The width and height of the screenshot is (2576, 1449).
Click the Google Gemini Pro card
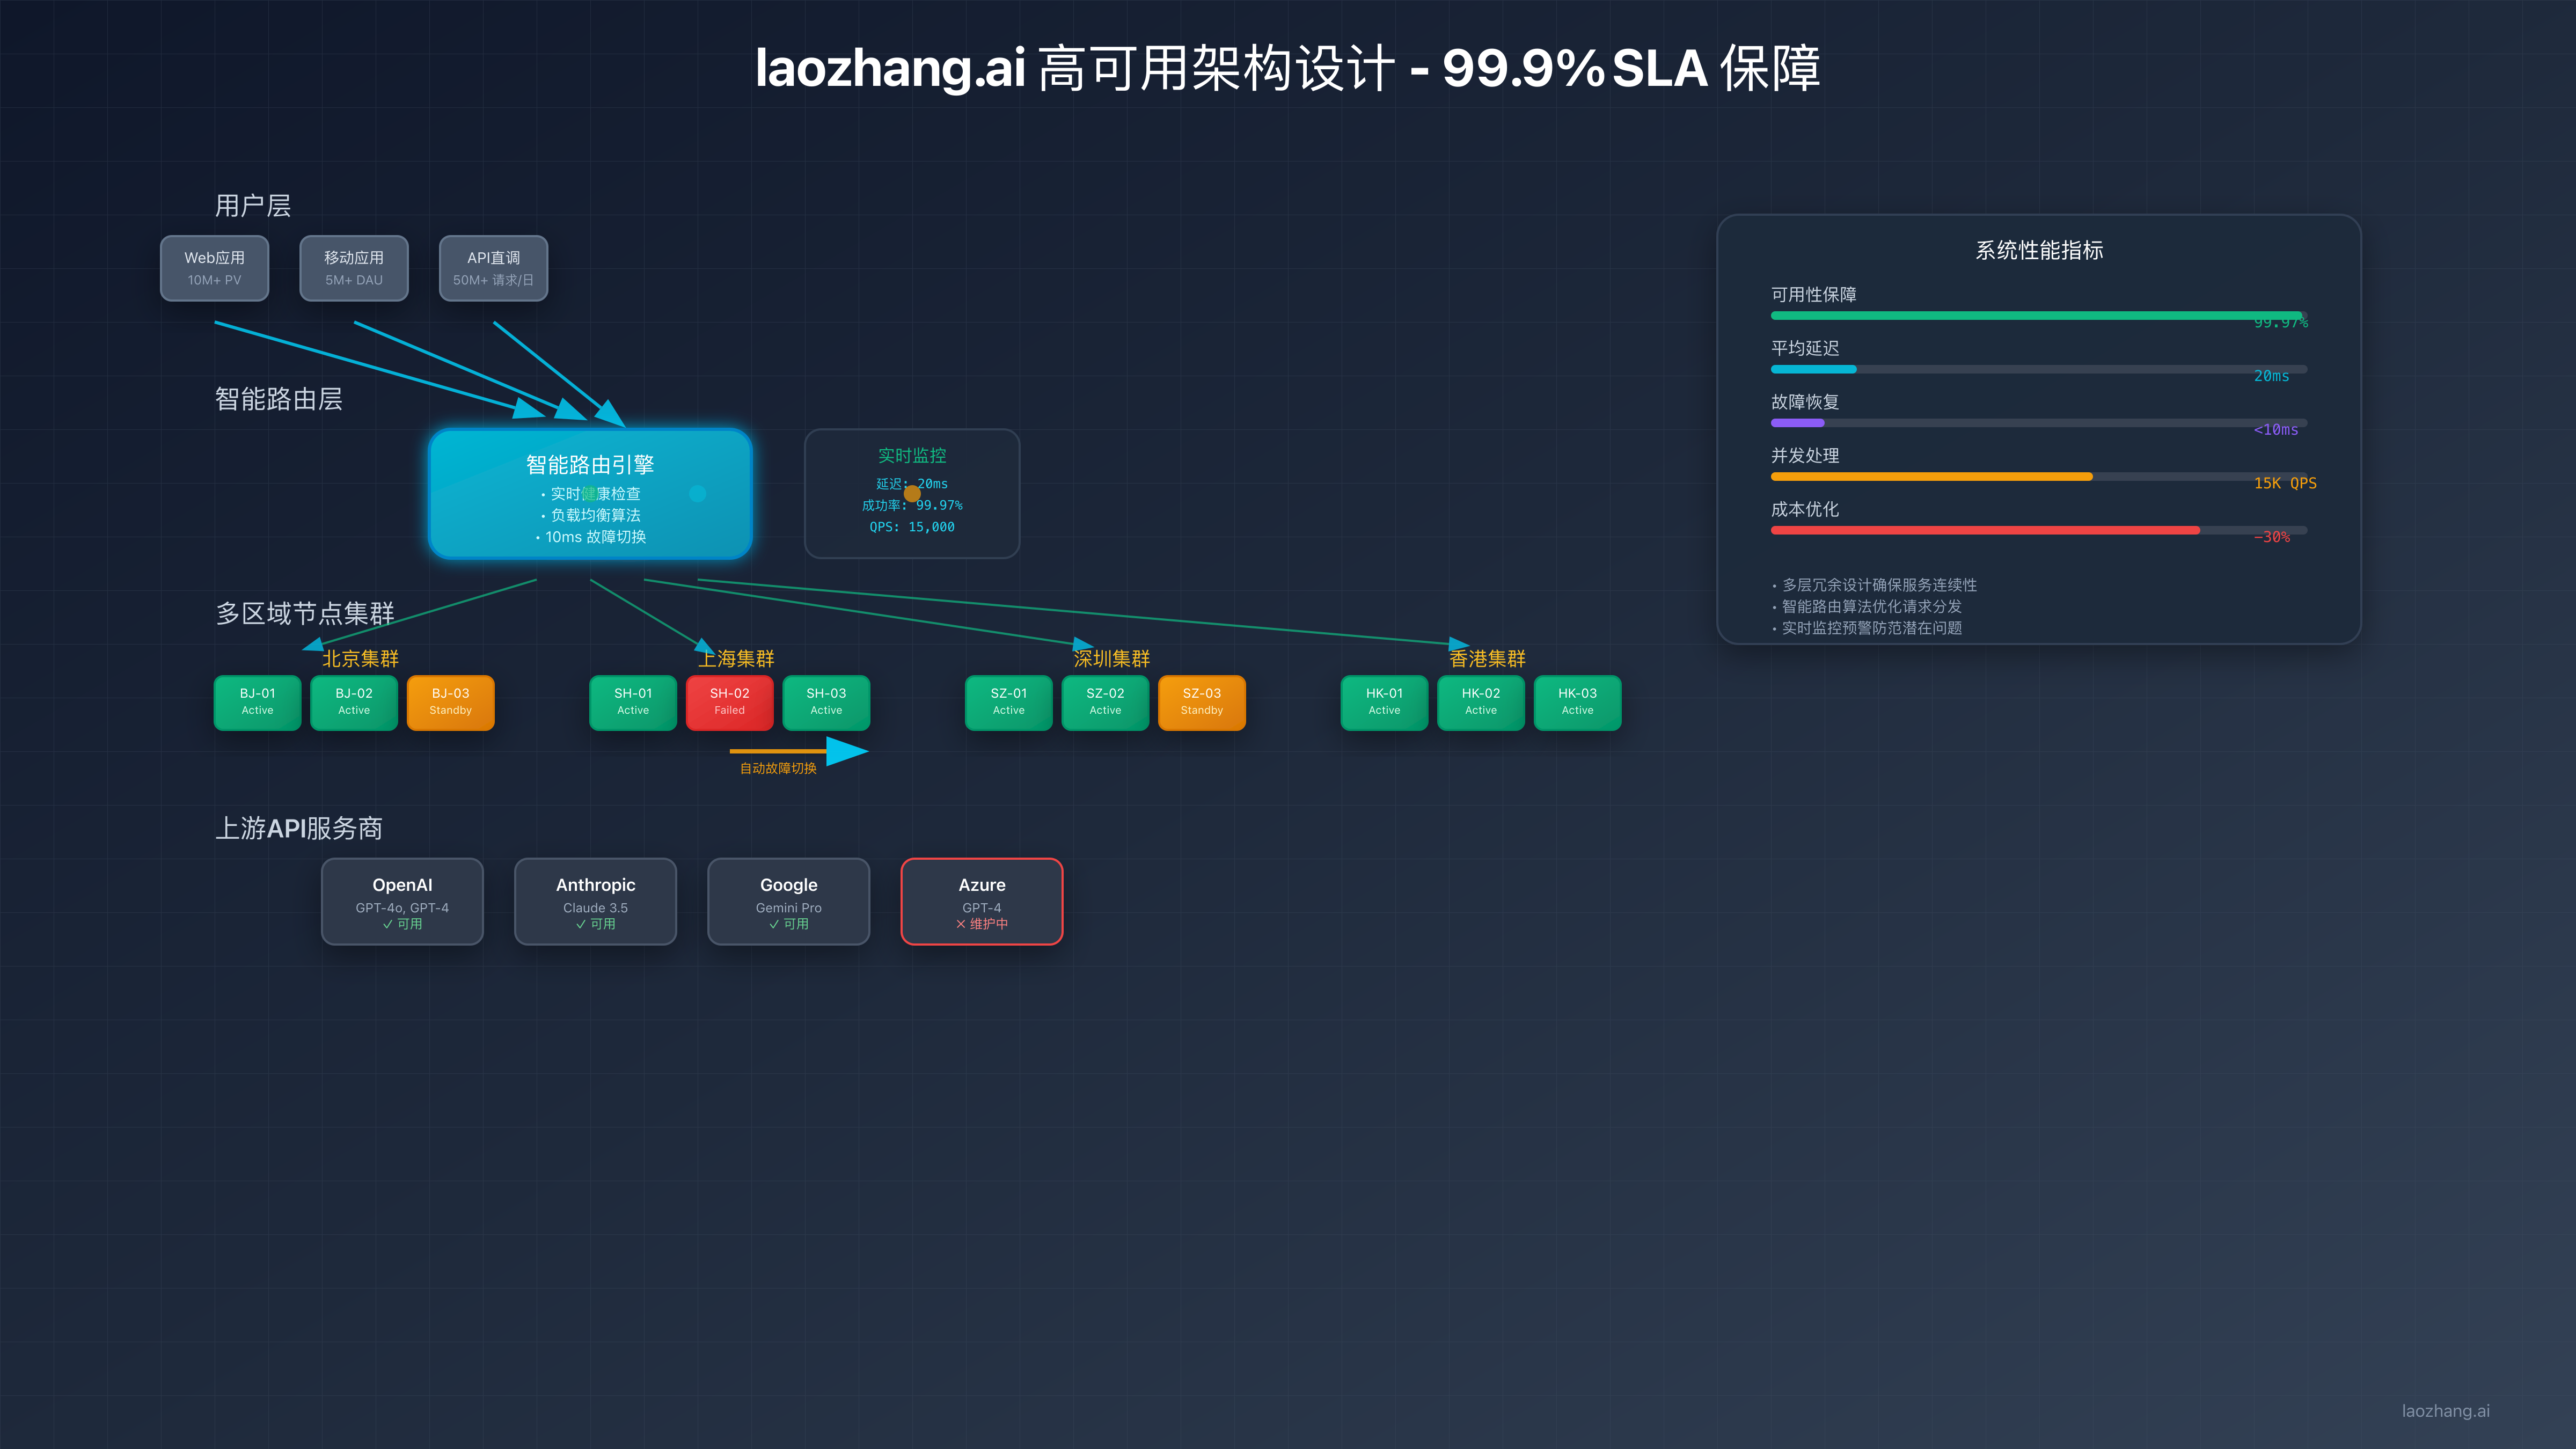coord(789,901)
